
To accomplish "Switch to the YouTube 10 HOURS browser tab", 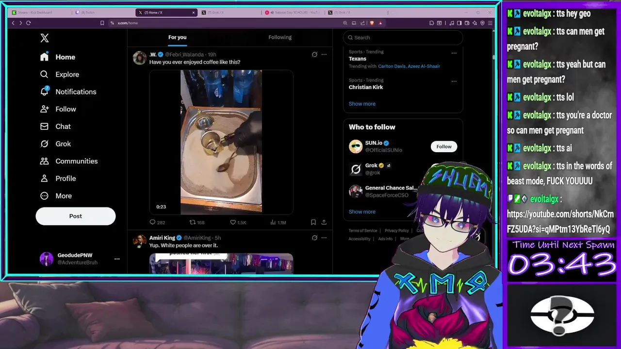I will (x=292, y=12).
